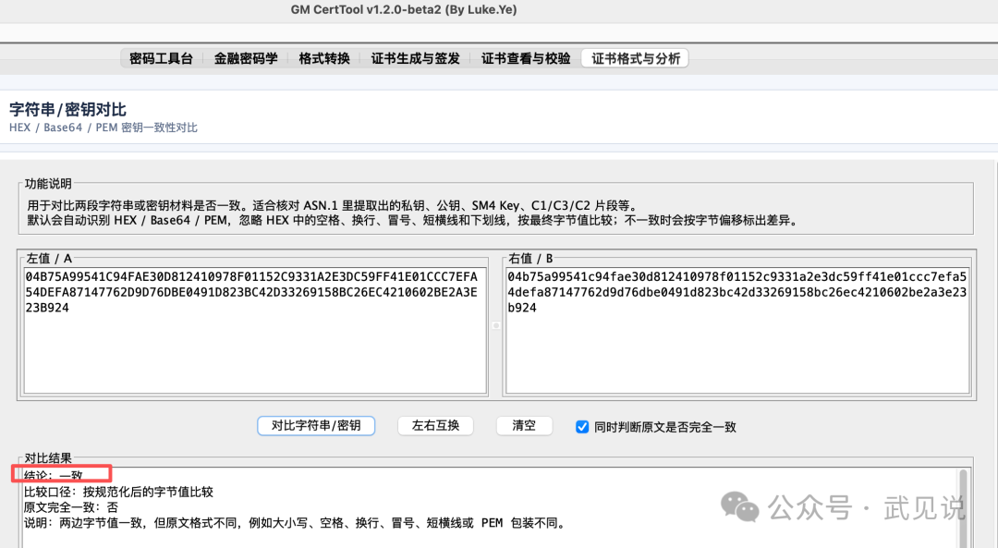998x548 pixels.
Task: Click the 比较口径：按规范化后的字节值比较 result line
Action: point(118,492)
